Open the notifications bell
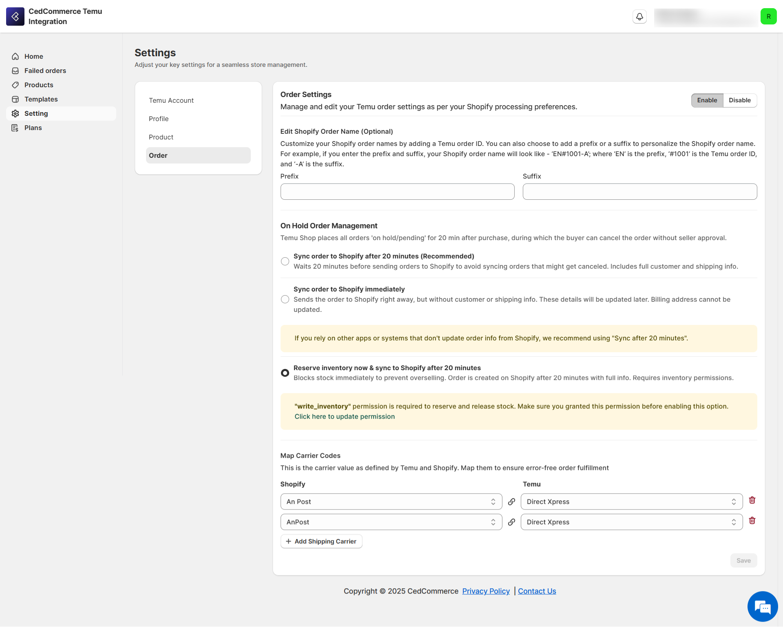 pyautogui.click(x=639, y=17)
